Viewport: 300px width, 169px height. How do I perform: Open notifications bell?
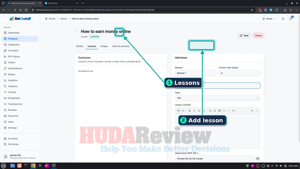[x=290, y=18]
